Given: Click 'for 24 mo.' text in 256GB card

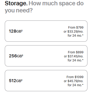Looking at the screenshot, I should [x=75, y=60].
